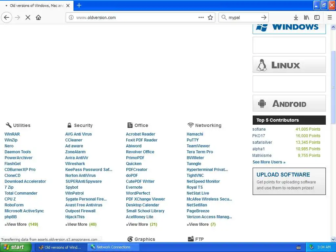This screenshot has height=252, width=336.
Task: Expand View More under Office (21)
Action: 141,224
